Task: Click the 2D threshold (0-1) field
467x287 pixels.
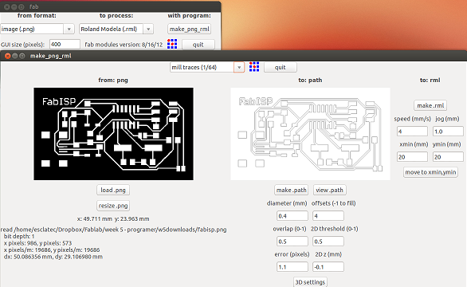Action: pyautogui.click(x=328, y=242)
